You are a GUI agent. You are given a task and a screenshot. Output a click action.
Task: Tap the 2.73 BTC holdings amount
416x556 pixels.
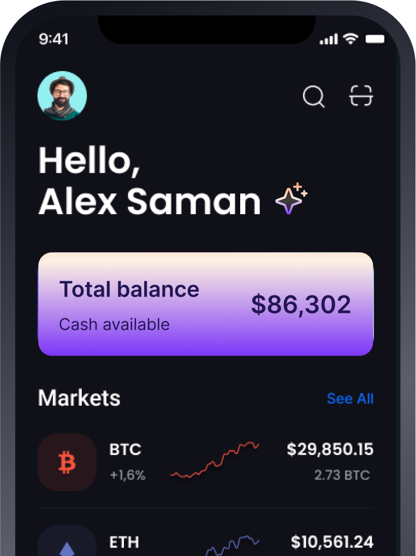(x=342, y=475)
